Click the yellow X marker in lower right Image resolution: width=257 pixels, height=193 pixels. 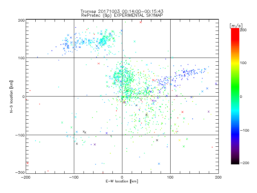tap(180, 140)
